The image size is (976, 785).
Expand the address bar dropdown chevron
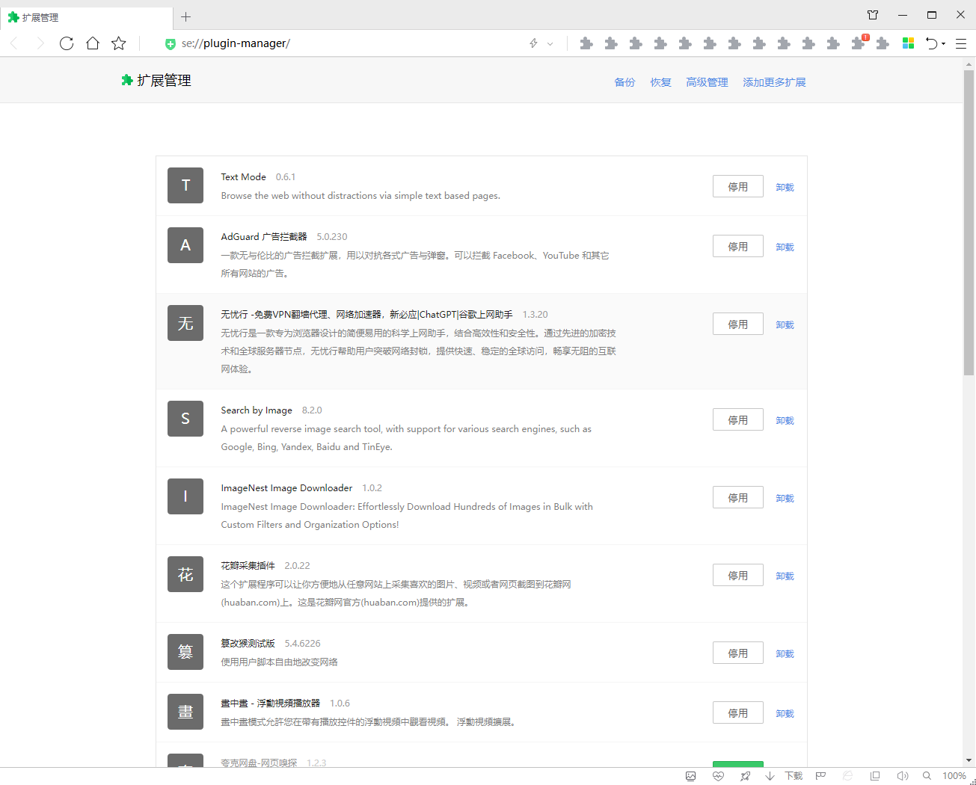click(x=550, y=44)
